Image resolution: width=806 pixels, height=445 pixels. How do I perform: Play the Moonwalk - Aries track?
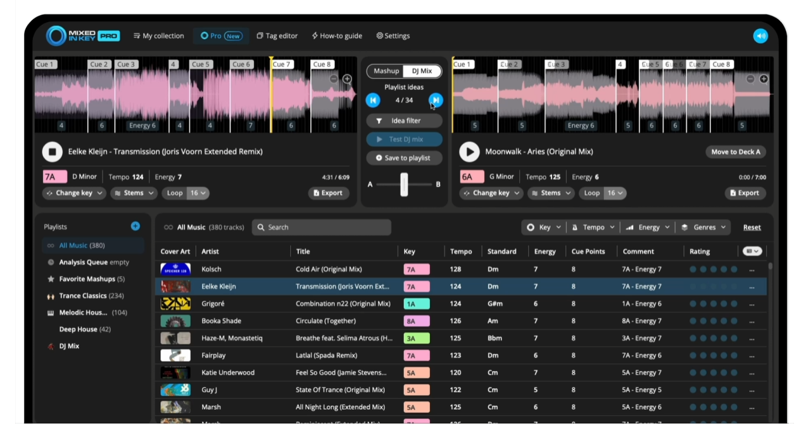[469, 152]
